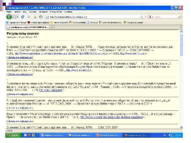Image resolution: width=191 pixels, height=143 pixels.
Task: Click the round history icon beside Home
Action: tap(41, 17)
